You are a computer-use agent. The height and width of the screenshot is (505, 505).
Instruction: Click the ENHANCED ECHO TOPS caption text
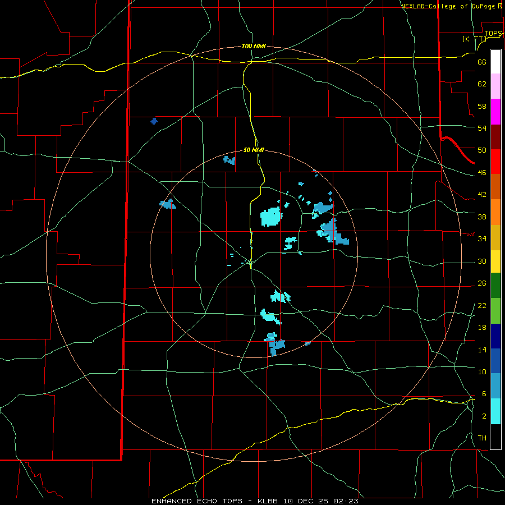click(x=197, y=501)
